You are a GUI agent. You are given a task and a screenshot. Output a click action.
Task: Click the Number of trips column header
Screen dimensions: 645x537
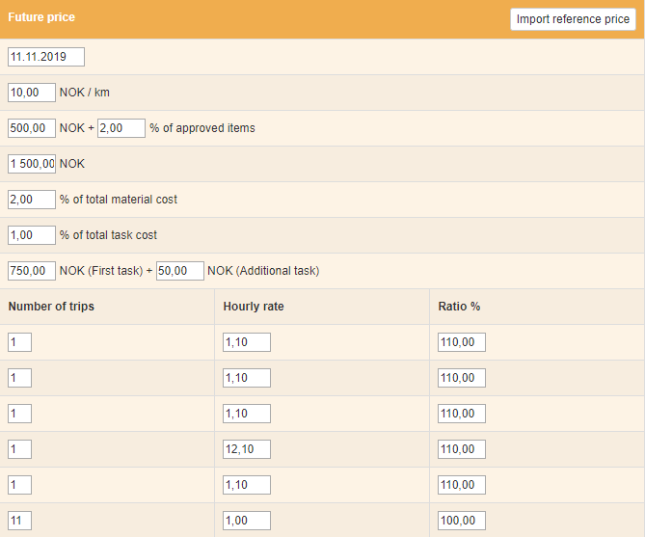[x=52, y=307]
